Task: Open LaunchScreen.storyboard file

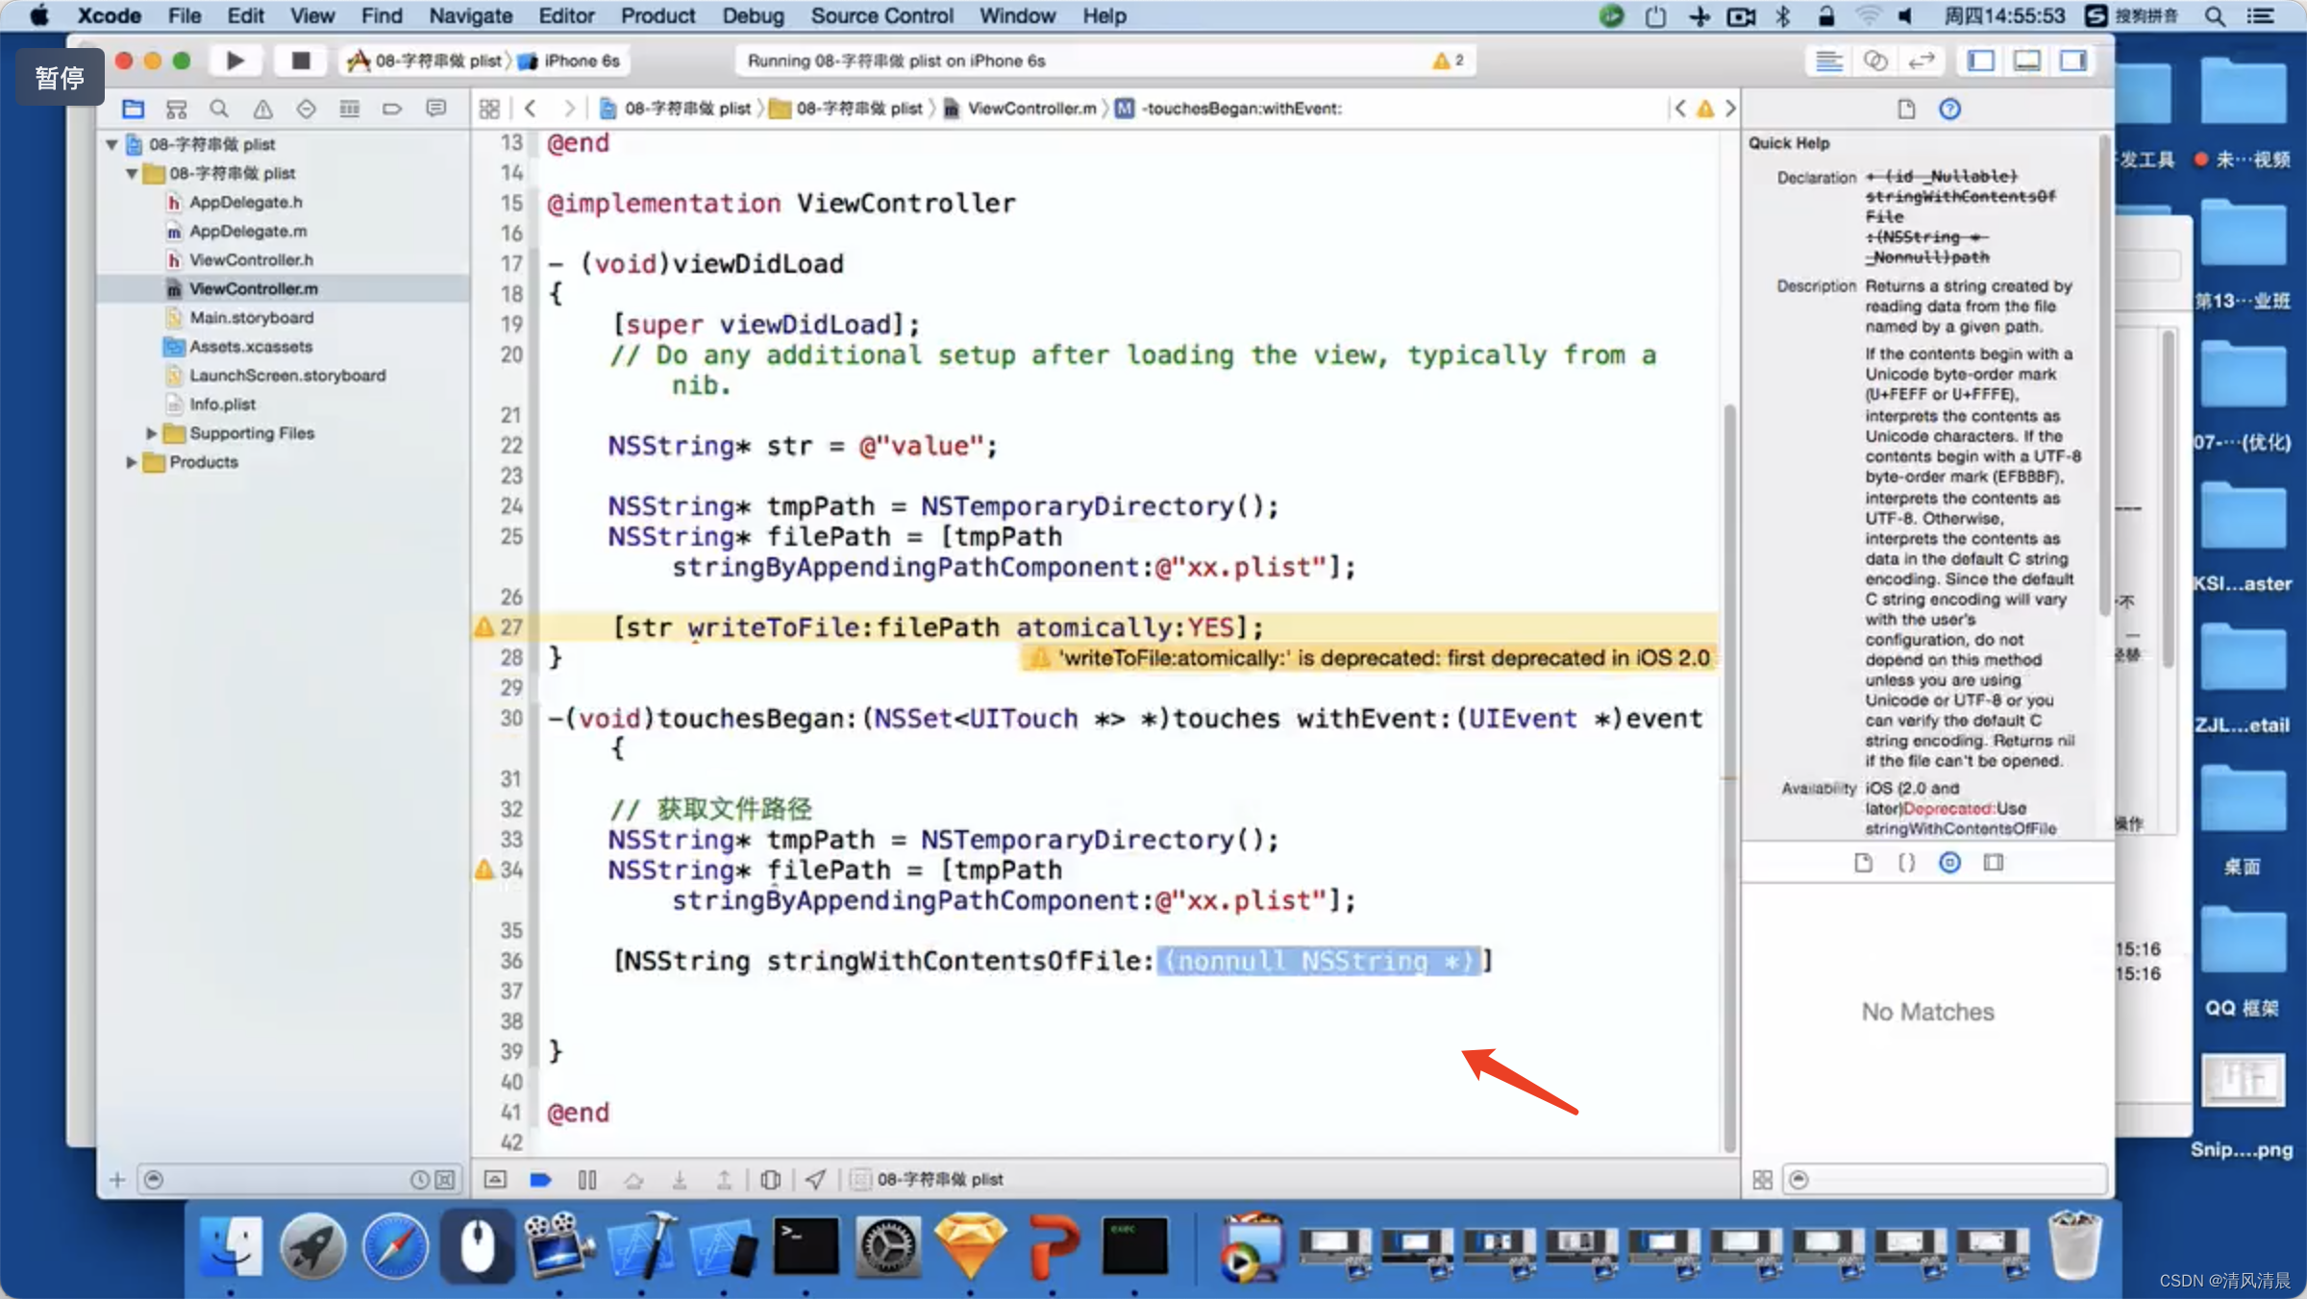Action: (286, 375)
